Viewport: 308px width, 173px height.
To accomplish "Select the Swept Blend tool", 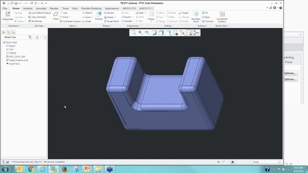I will tap(111, 21).
